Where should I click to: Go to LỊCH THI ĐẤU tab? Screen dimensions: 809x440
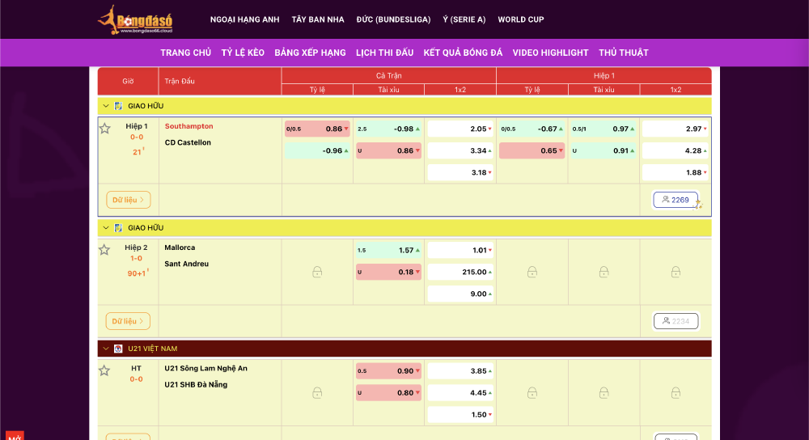click(385, 53)
